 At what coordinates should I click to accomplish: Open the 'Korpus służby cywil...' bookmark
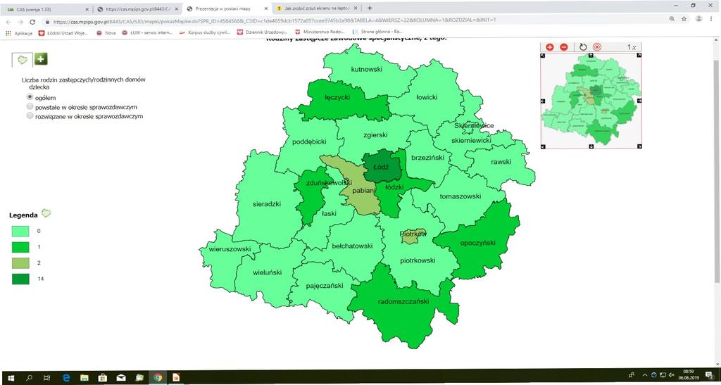(x=205, y=32)
